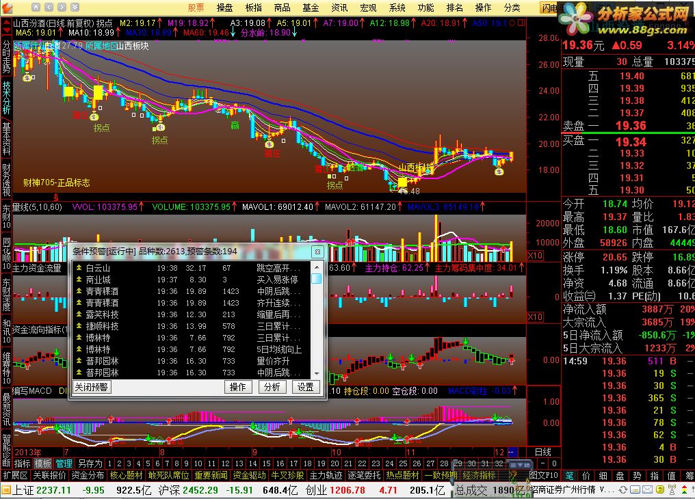Click the 分析 button in alert window
Viewport: 695px width, 499px height.
click(x=272, y=387)
